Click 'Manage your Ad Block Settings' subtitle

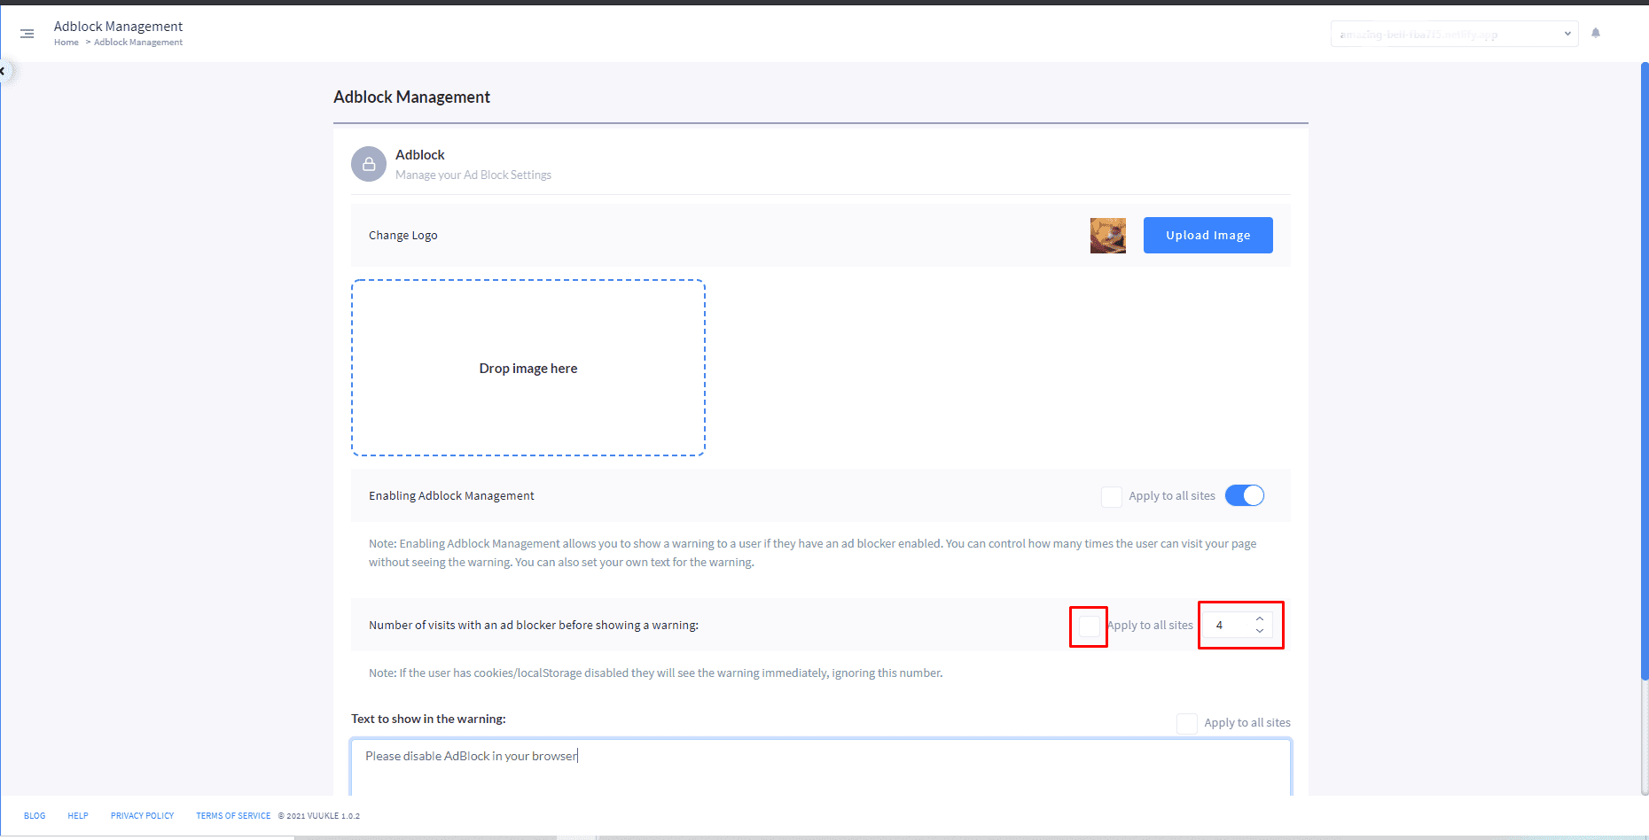pos(473,175)
